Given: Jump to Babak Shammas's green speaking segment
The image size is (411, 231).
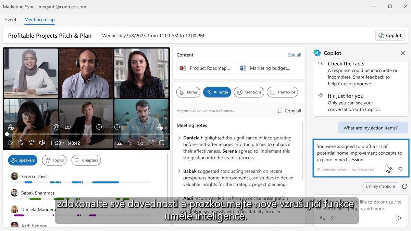Looking at the screenshot, I should (x=35, y=199).
